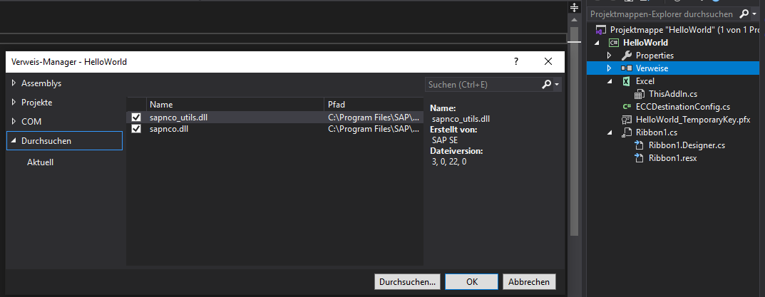Click the path cell of sapnco.dll

point(373,129)
